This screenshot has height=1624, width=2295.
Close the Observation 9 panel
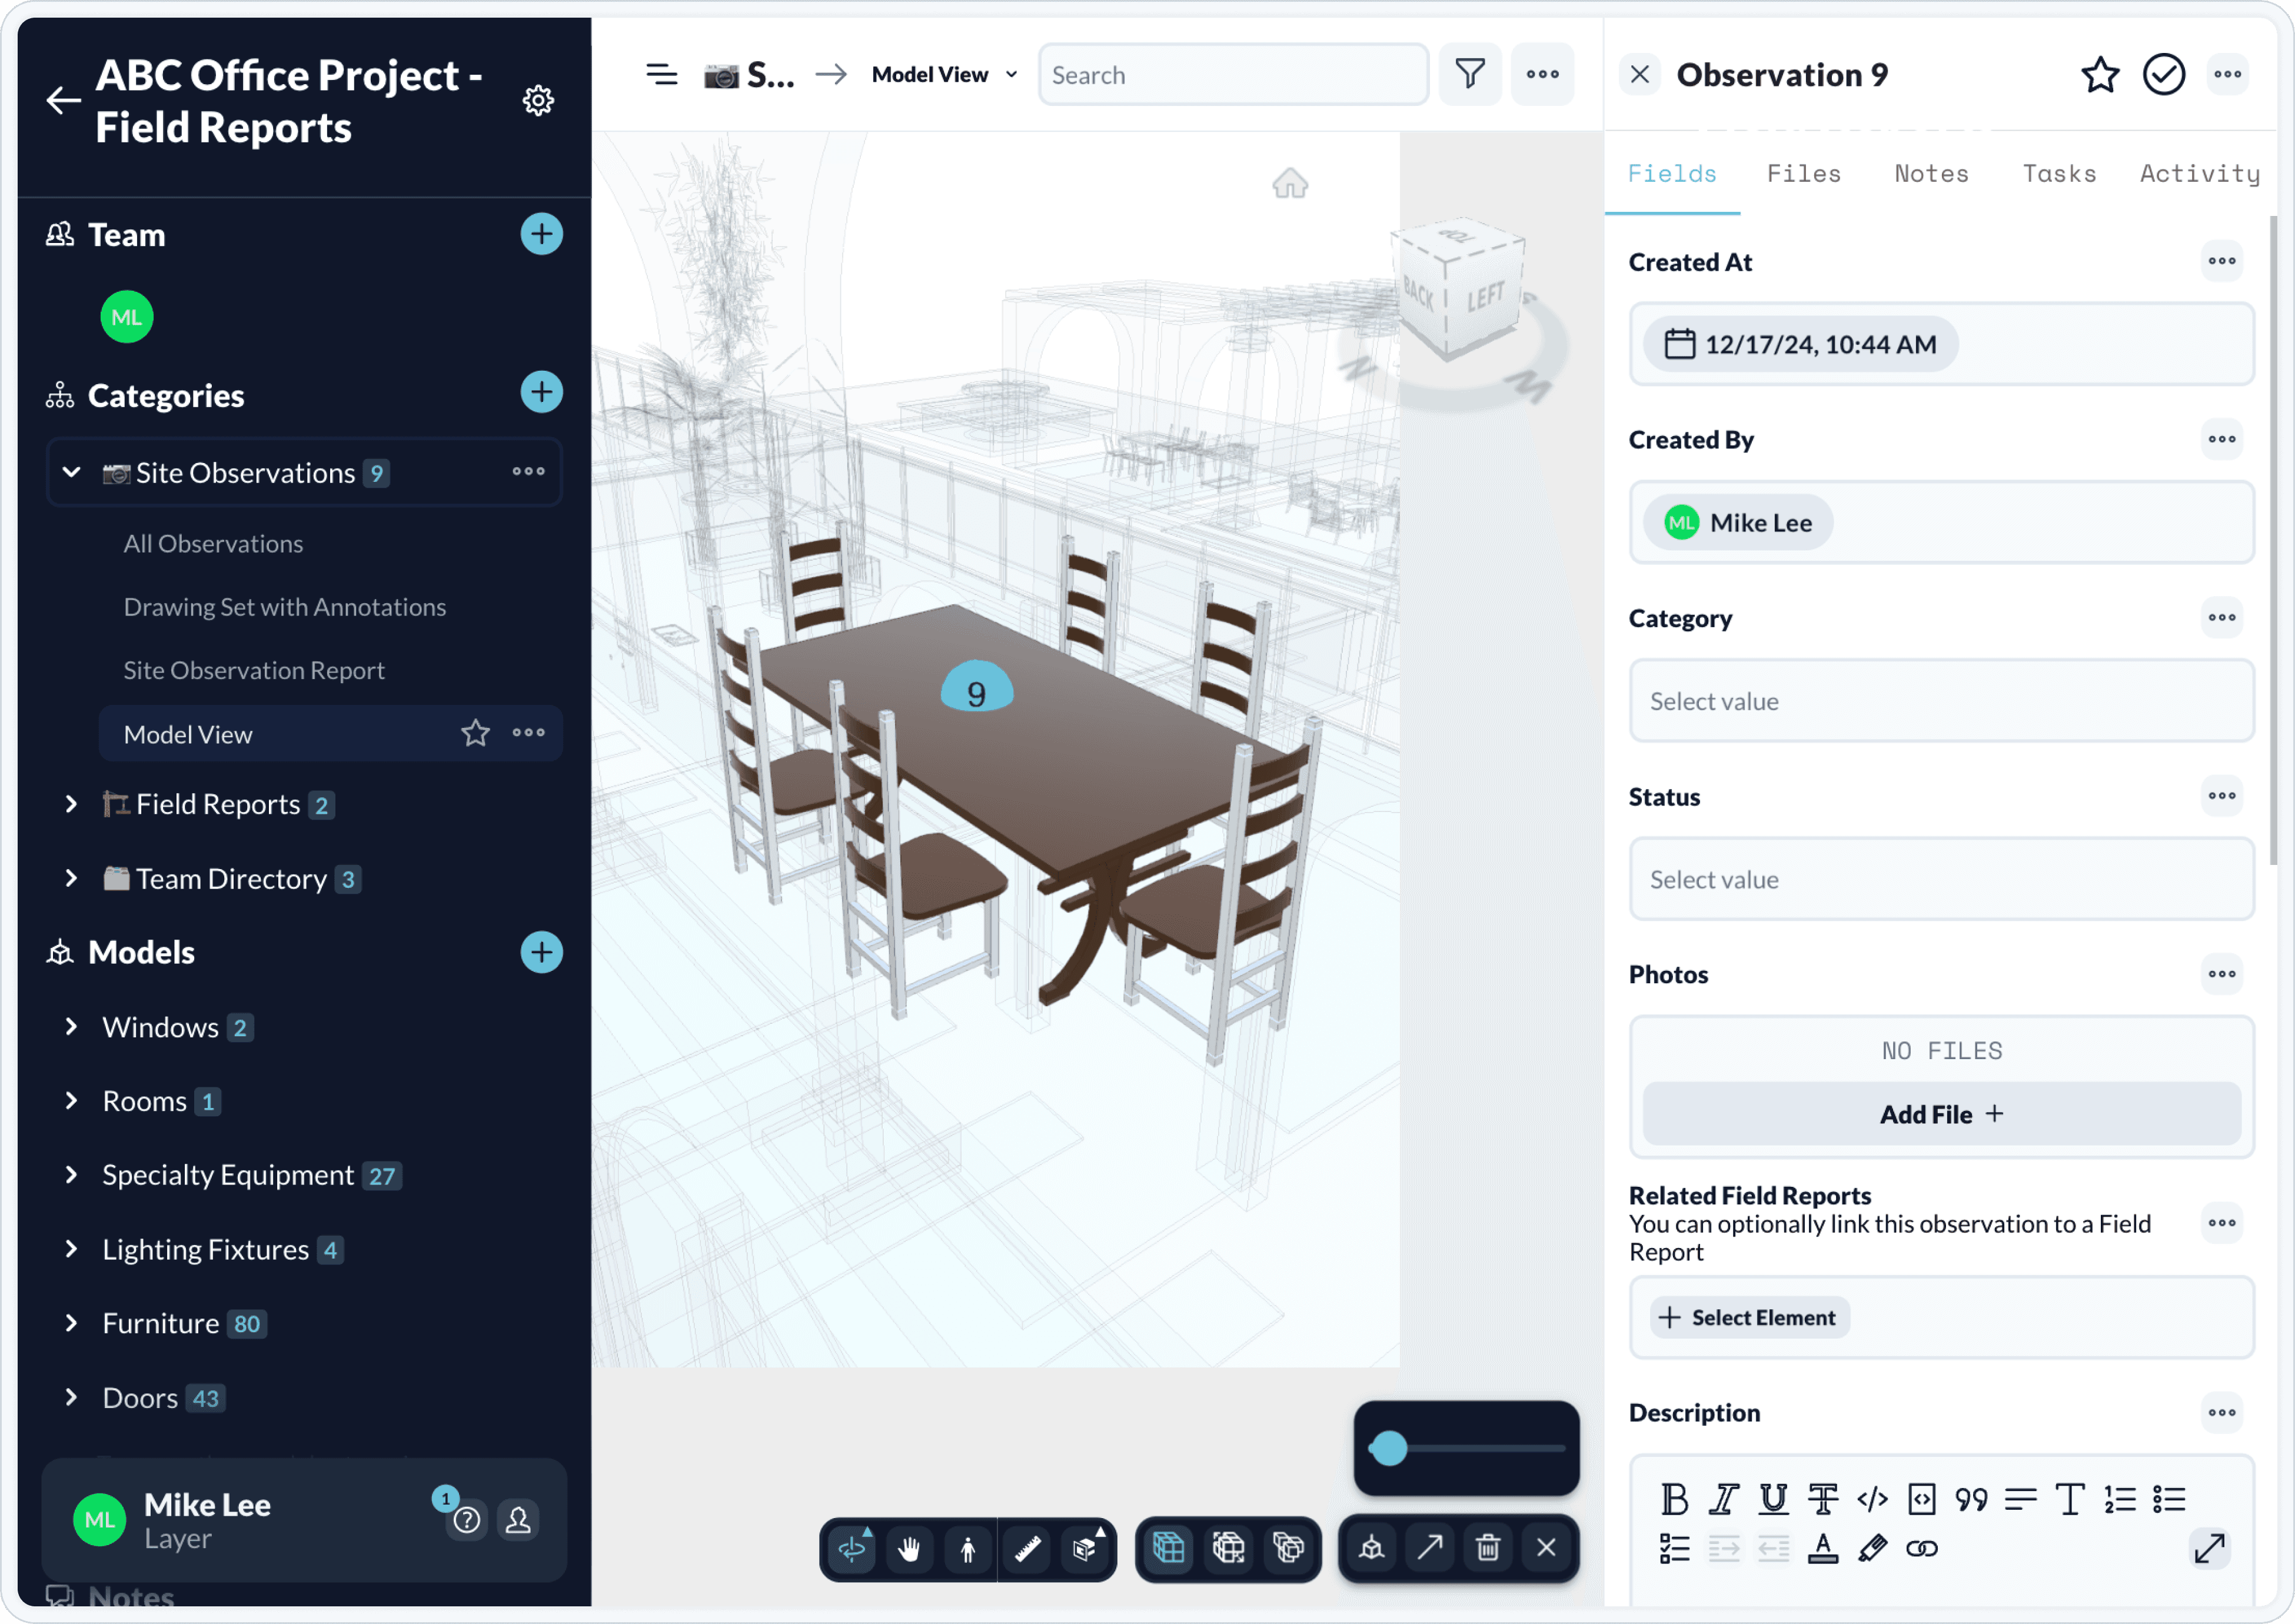pos(1640,74)
